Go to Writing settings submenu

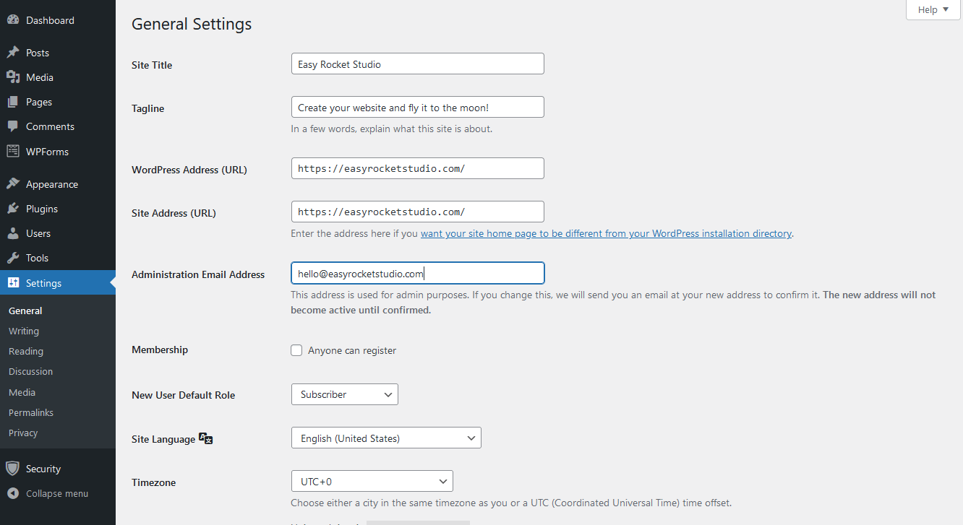point(24,331)
